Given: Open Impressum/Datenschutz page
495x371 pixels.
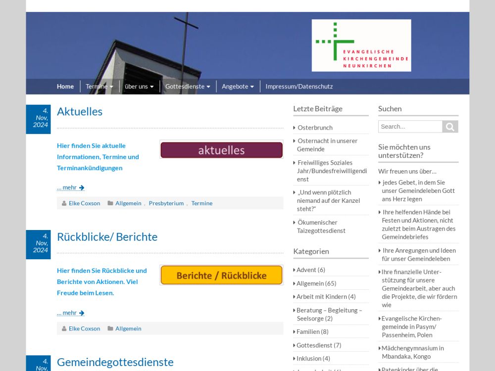Looking at the screenshot, I should point(299,87).
